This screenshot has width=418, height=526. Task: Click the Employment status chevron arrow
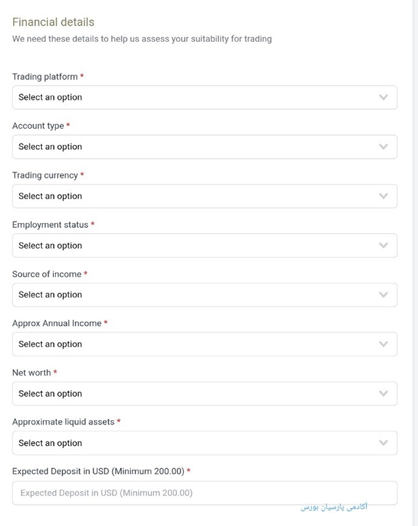[383, 246]
